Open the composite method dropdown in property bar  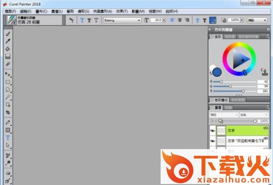pos(257,20)
